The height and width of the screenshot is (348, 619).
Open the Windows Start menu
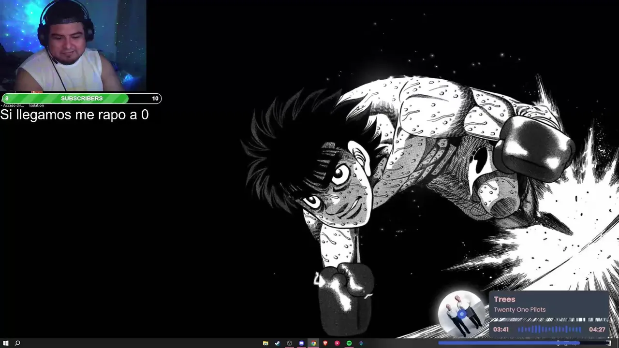click(6, 343)
